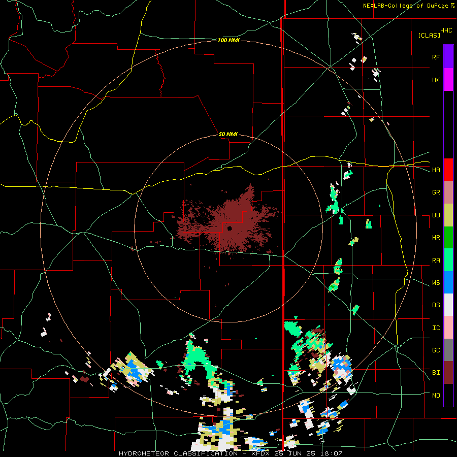
Task: Click the 'BD' legend label
Action: [x=436, y=215]
